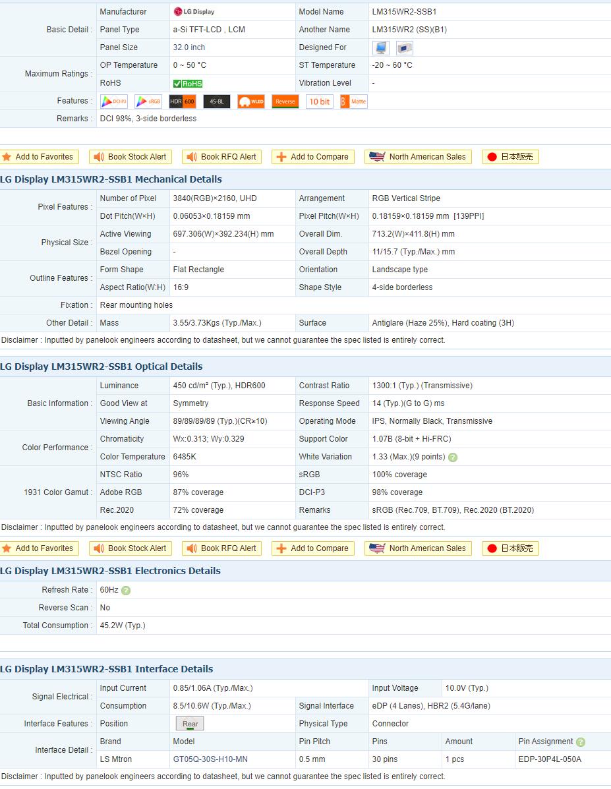Click help icon next to White Variation
This screenshot has width=611, height=789.
click(x=453, y=457)
